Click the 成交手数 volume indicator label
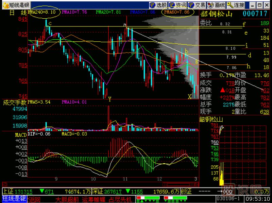The image size is (272, 203). coord(14,102)
